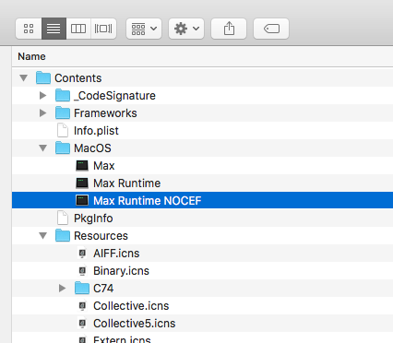Click the Max executable icon
Viewport: 393px width, 343px height.
[82, 166]
